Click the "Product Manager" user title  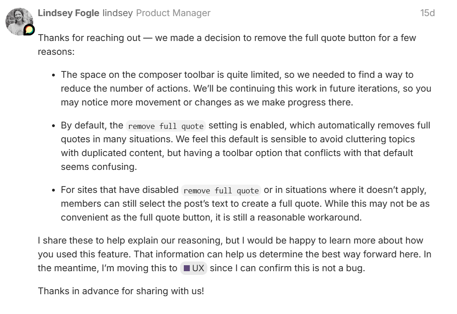pyautogui.click(x=173, y=13)
